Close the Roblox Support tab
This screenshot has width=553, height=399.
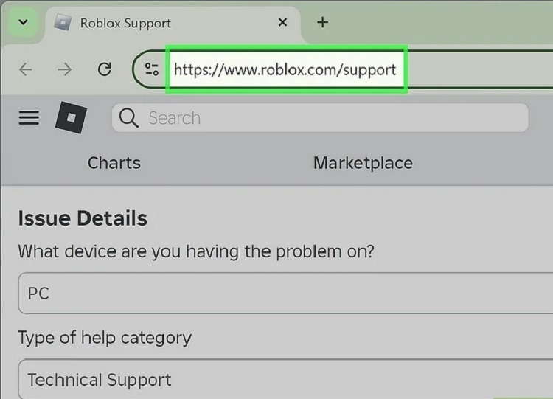[x=282, y=23]
